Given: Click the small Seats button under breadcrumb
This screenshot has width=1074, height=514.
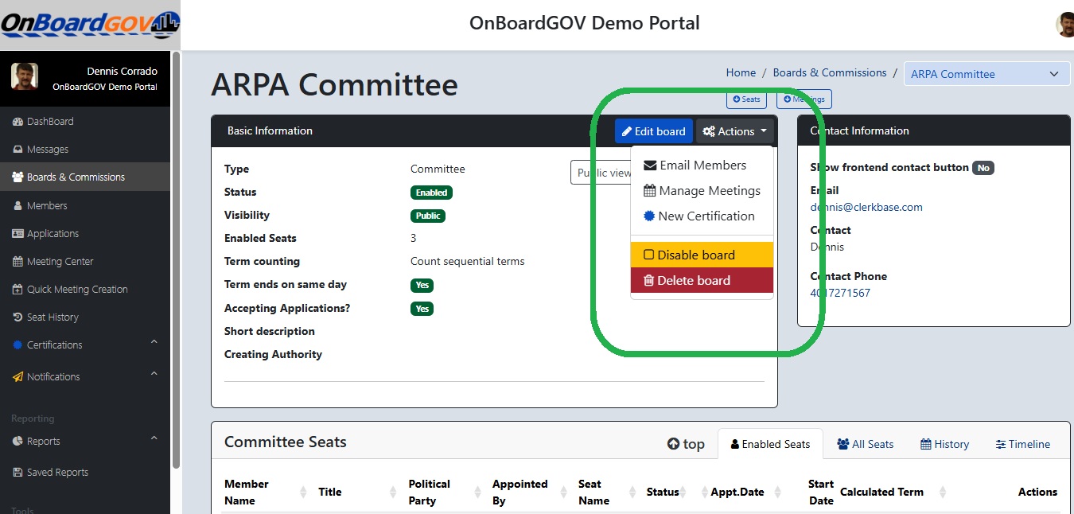Looking at the screenshot, I should pos(746,99).
